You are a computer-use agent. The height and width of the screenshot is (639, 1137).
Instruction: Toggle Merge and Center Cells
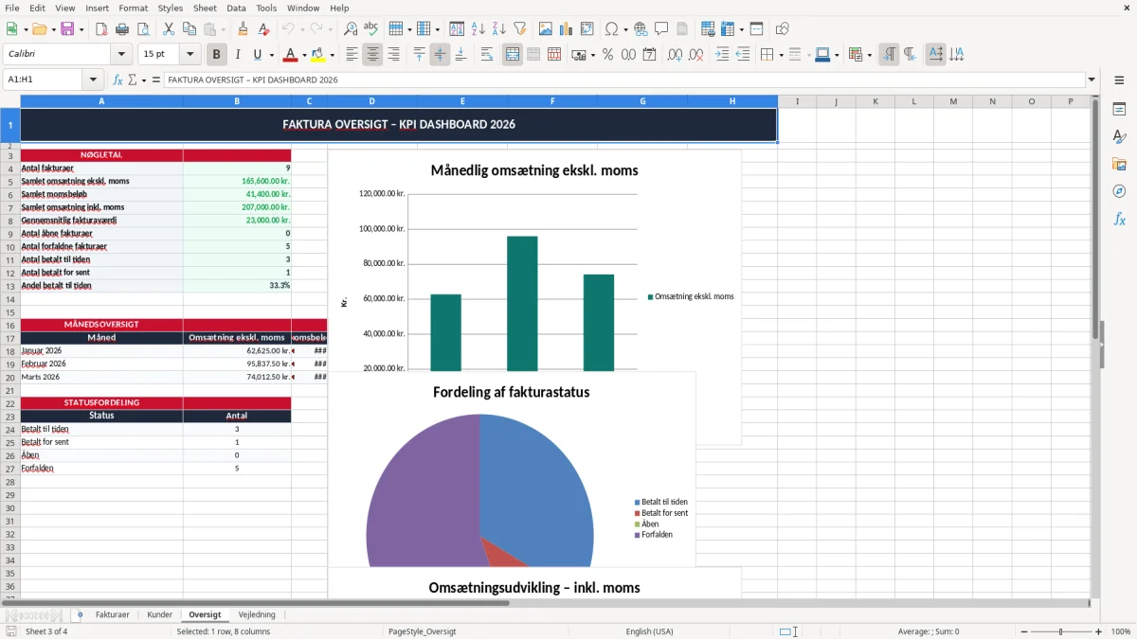coord(513,55)
